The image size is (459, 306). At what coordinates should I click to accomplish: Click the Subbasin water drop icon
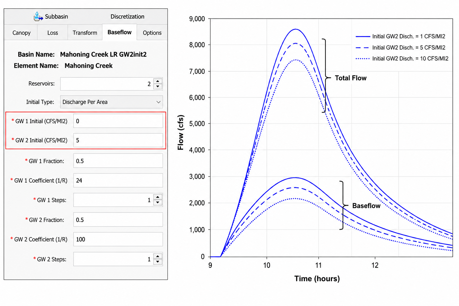click(38, 16)
